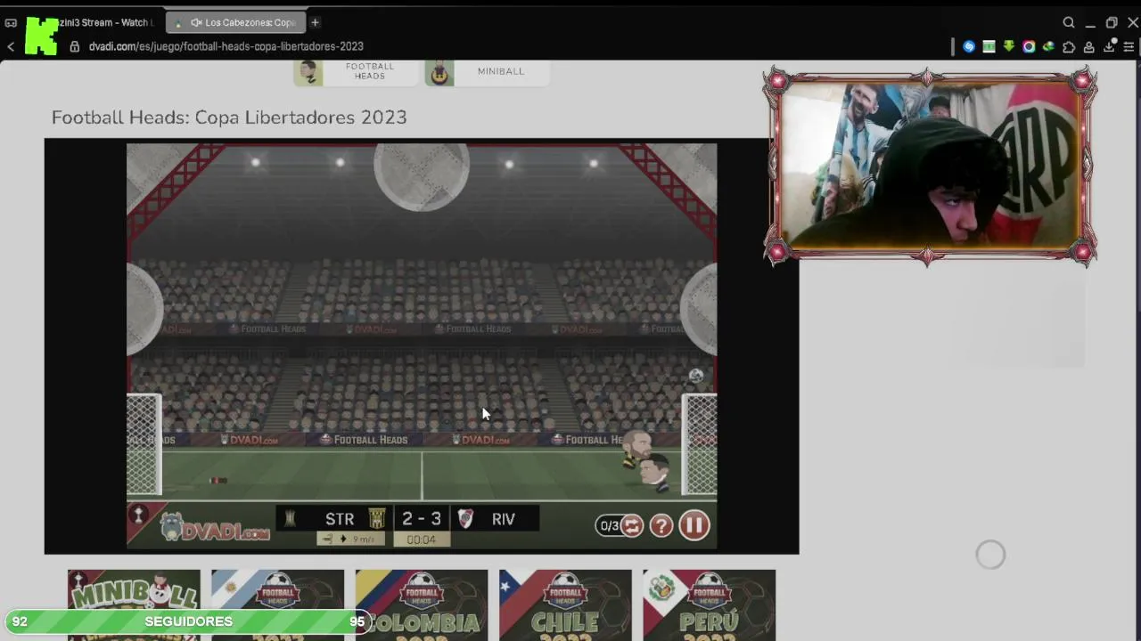Click the RIV team label
Image resolution: width=1141 pixels, height=641 pixels.
504,519
